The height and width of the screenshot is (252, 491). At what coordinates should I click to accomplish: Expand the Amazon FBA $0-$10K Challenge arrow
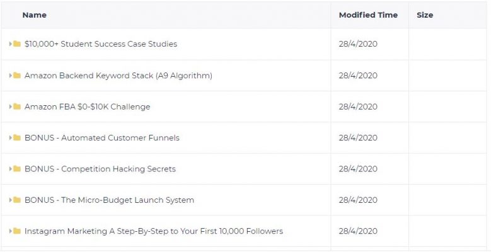[10, 106]
